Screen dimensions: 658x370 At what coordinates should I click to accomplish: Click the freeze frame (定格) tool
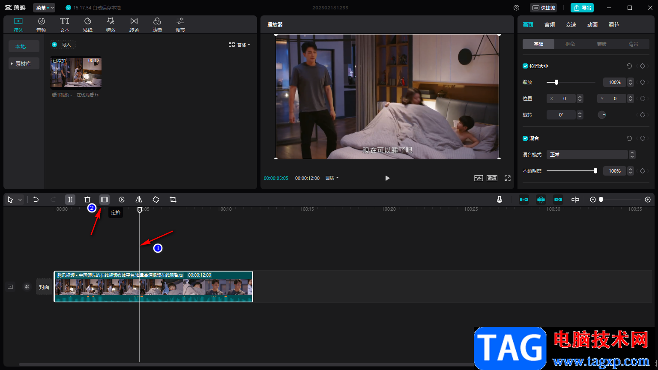coord(105,200)
